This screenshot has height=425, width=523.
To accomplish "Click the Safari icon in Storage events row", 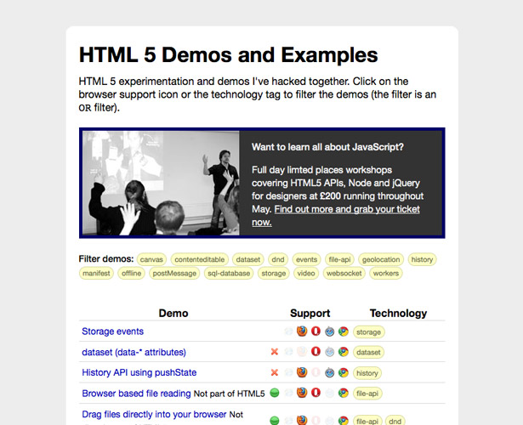I will click(x=330, y=331).
